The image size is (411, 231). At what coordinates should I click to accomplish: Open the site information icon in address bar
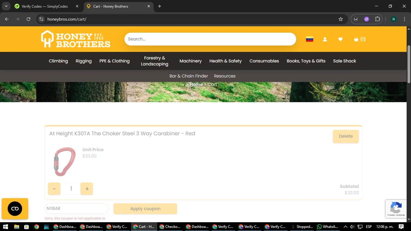point(41,19)
